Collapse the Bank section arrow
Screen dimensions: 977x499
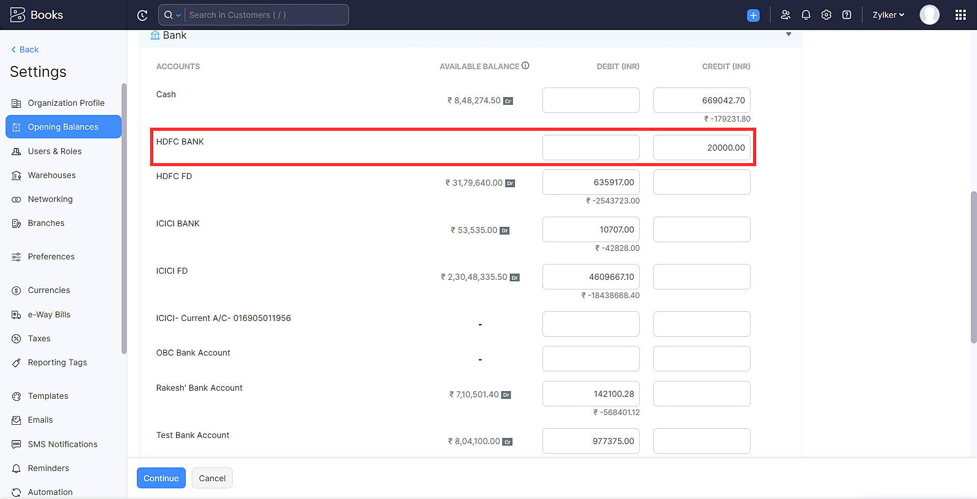point(788,35)
